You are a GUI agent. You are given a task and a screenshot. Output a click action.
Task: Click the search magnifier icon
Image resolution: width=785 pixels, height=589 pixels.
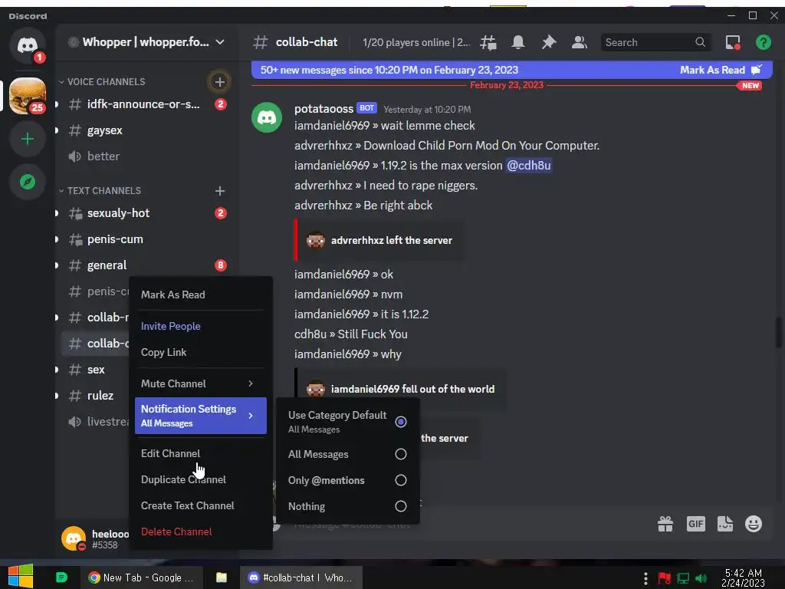(x=701, y=43)
